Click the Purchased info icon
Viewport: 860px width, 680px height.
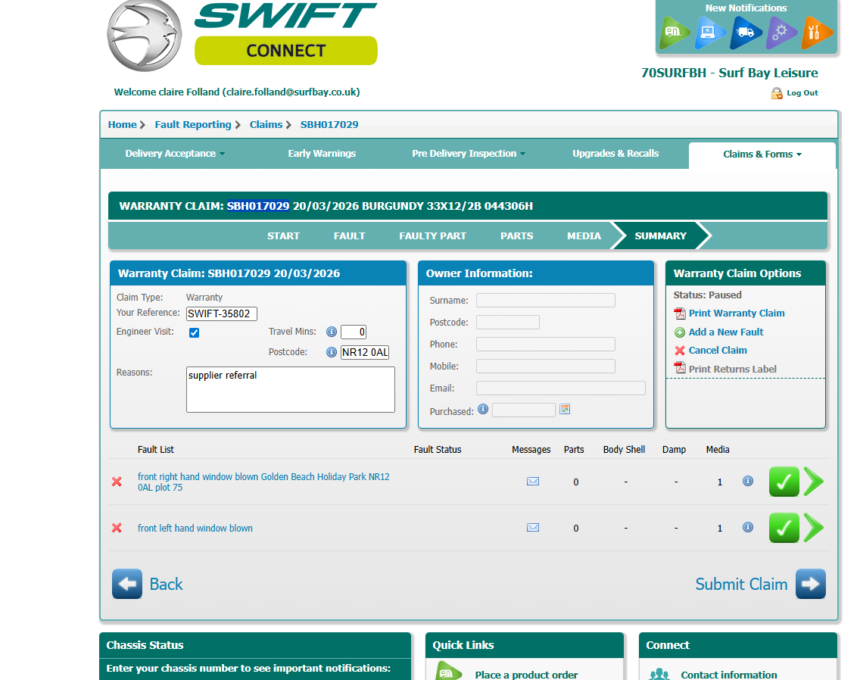483,409
